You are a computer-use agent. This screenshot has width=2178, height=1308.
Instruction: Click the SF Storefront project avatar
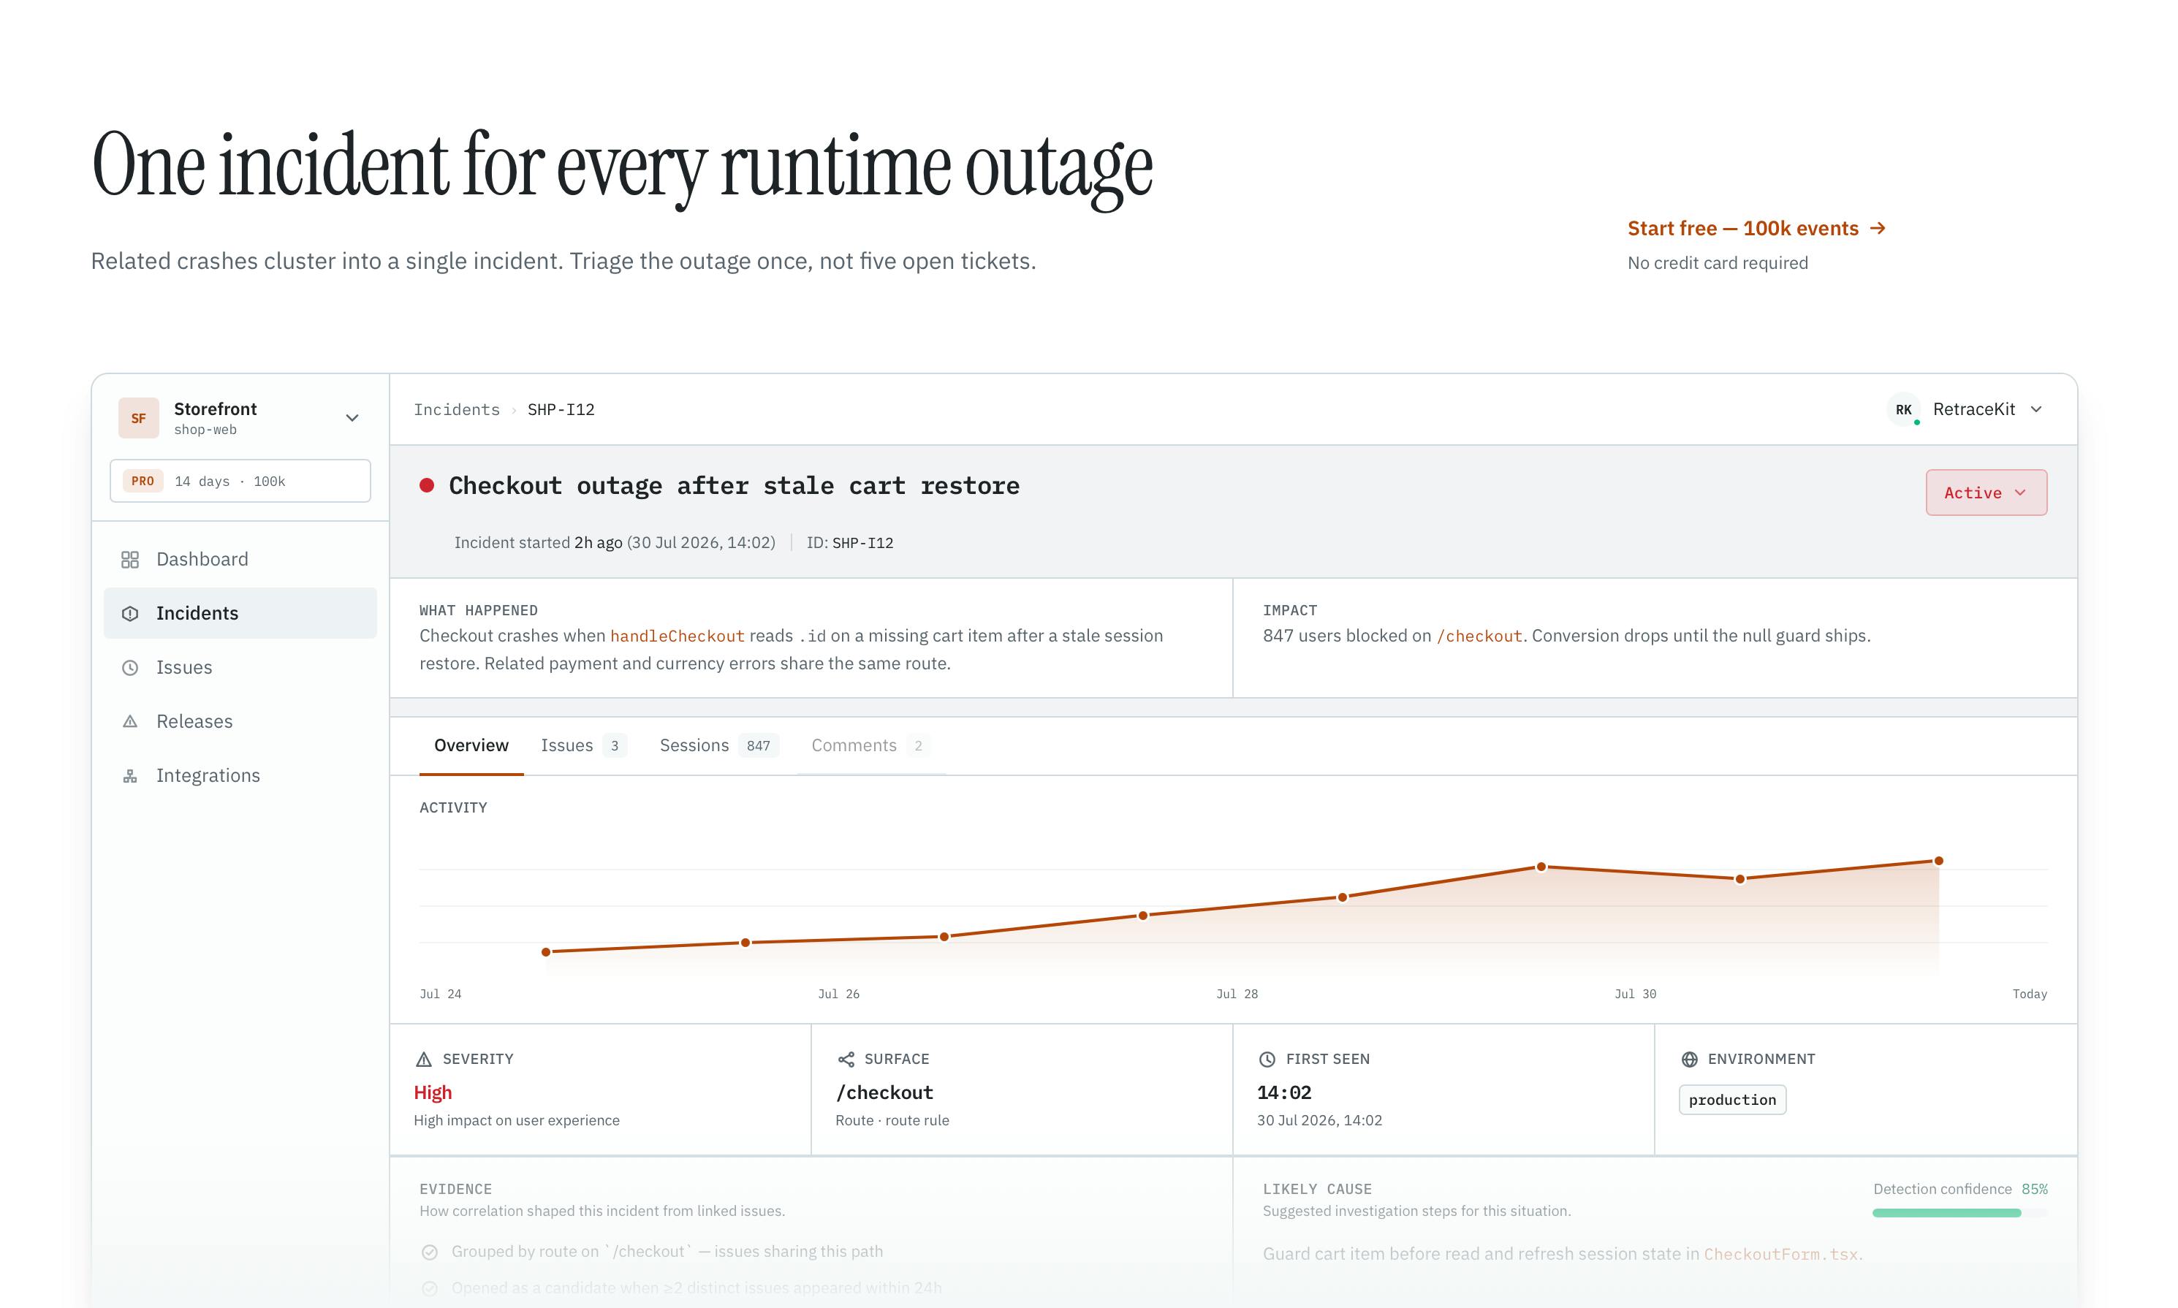click(x=138, y=418)
